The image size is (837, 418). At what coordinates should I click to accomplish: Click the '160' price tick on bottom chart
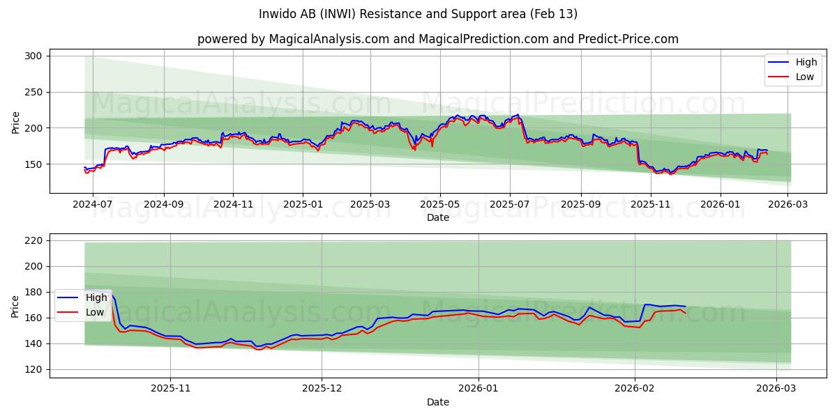click(36, 318)
